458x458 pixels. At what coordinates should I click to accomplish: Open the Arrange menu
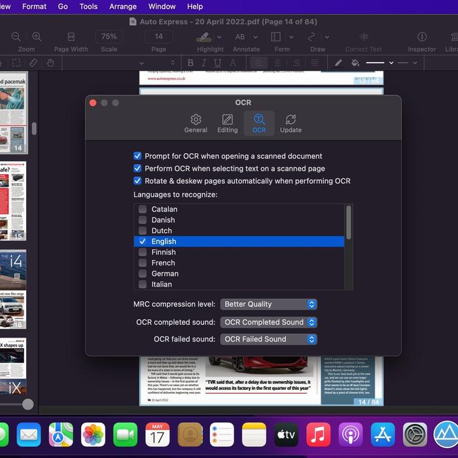pyautogui.click(x=123, y=7)
